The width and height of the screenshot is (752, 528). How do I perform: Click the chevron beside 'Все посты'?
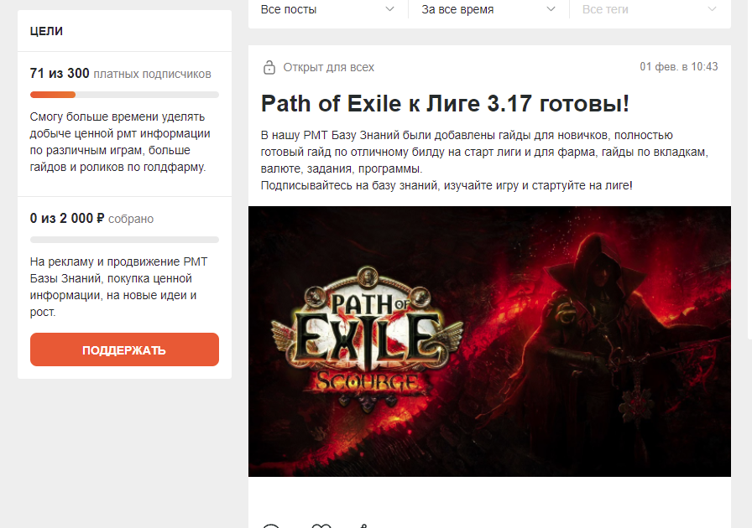click(390, 8)
